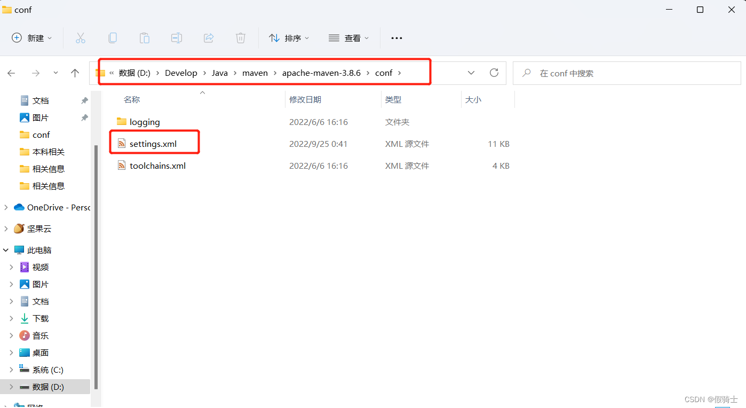Image resolution: width=746 pixels, height=408 pixels.
Task: Expand the OneDrive tree node
Action: click(6, 207)
